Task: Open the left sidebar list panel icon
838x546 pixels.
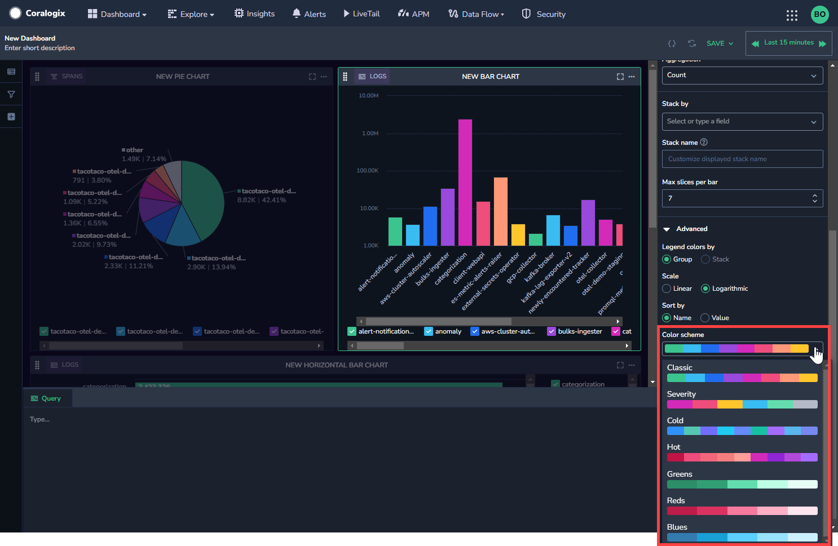Action: [x=11, y=72]
